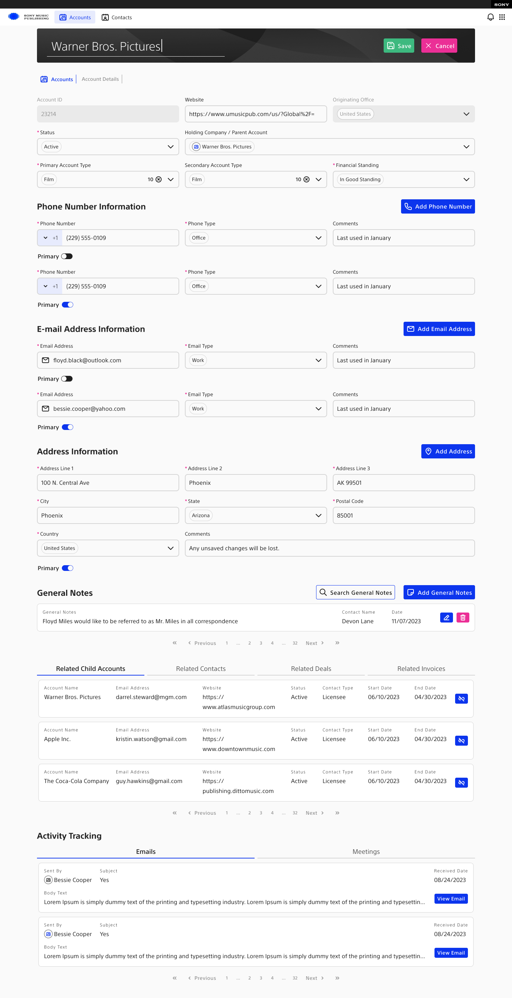Click Warner Bros. Pictures chip icon in Holding Company

(196, 147)
